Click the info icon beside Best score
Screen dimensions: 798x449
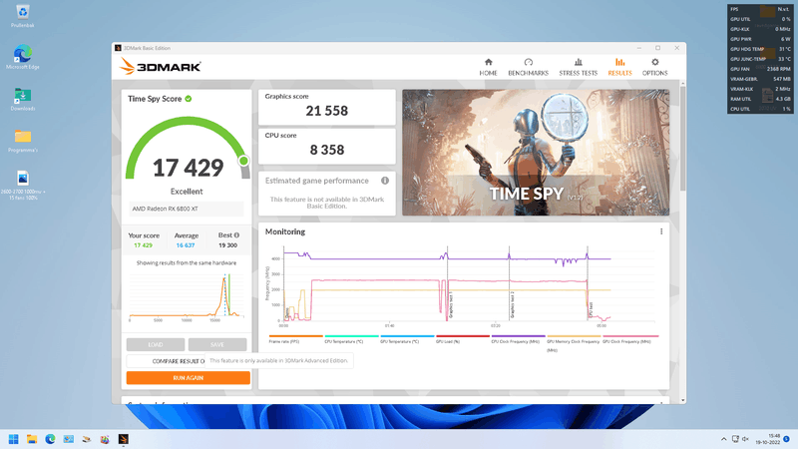236,235
